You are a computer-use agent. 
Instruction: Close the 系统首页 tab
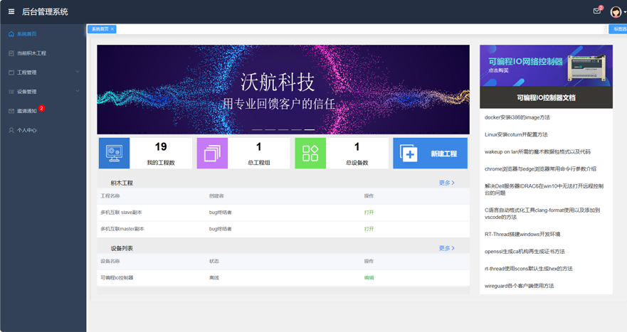point(112,29)
